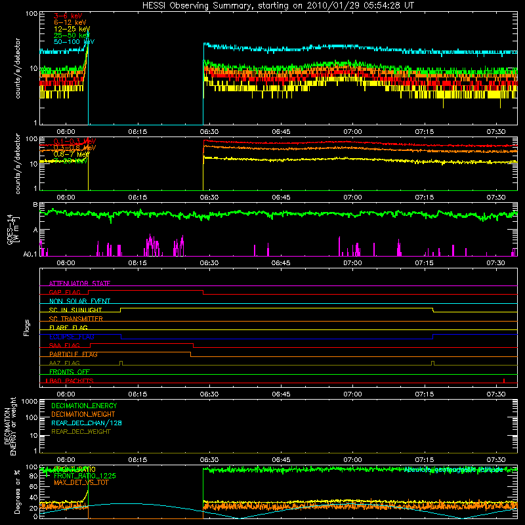Click the NON_SOLAR_EVENT flag label

click(79, 301)
